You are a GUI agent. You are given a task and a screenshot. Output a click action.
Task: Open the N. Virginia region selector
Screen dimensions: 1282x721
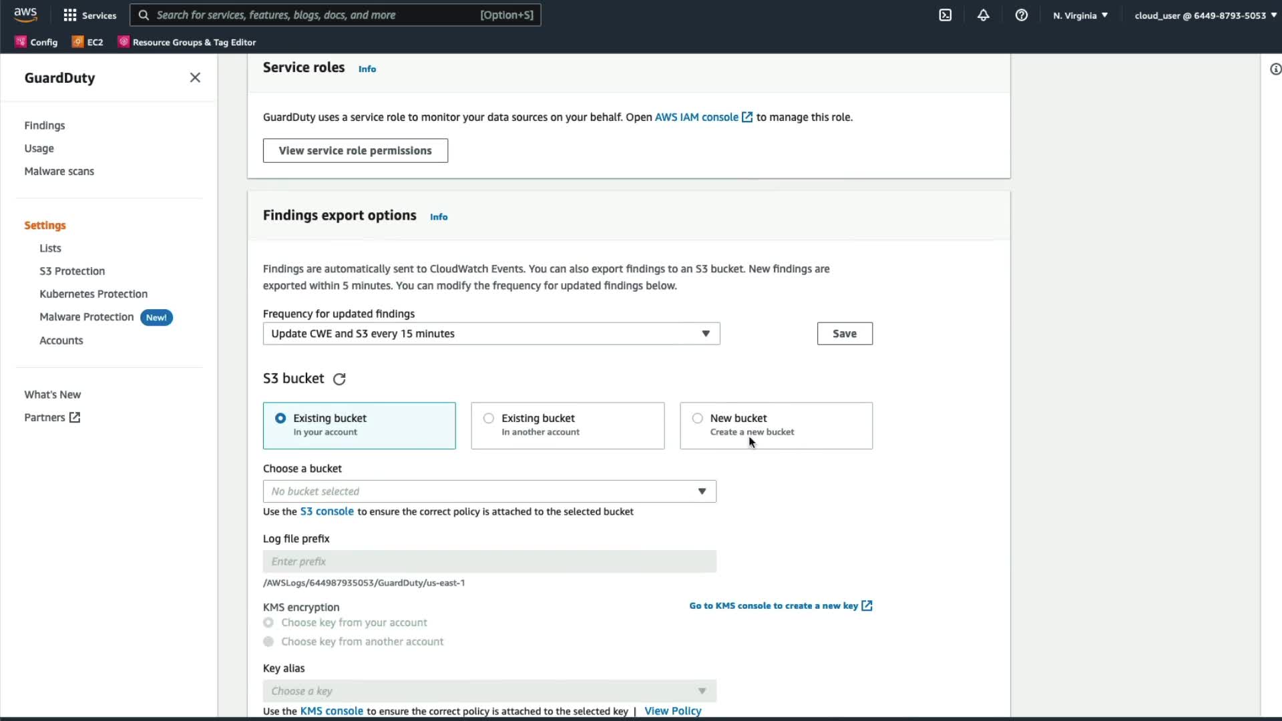point(1080,15)
